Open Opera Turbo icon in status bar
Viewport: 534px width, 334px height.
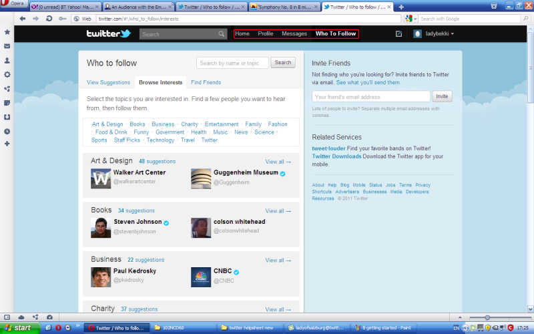pyautogui.click(x=49, y=317)
